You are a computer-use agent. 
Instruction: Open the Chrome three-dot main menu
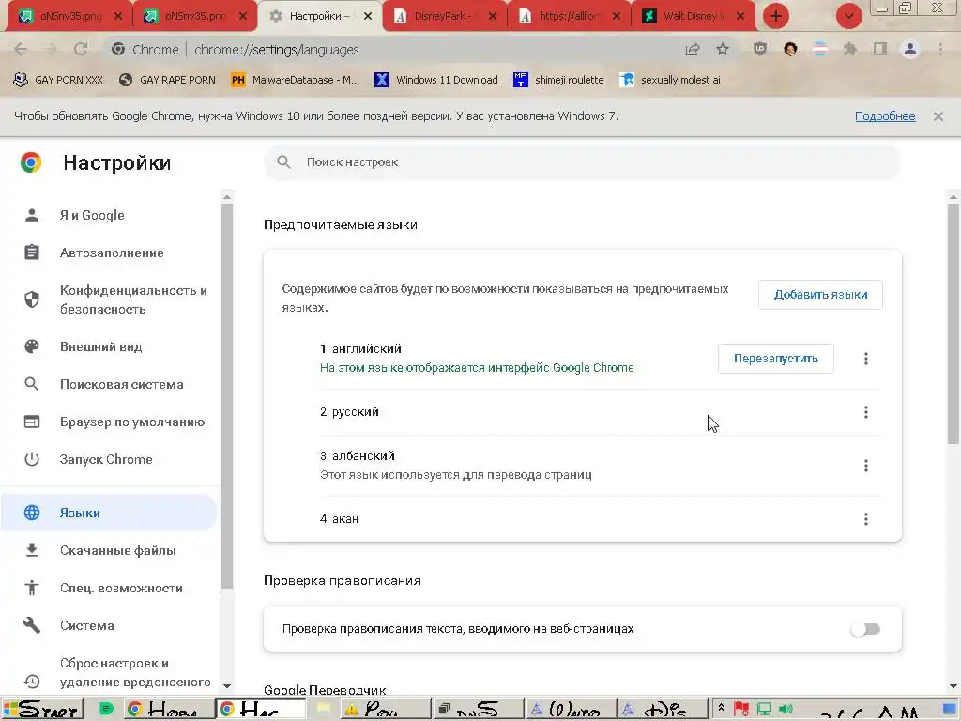click(940, 49)
